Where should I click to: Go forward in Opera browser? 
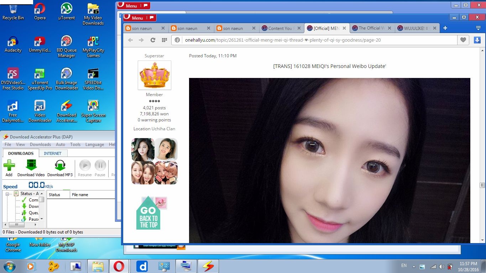pyautogui.click(x=141, y=40)
